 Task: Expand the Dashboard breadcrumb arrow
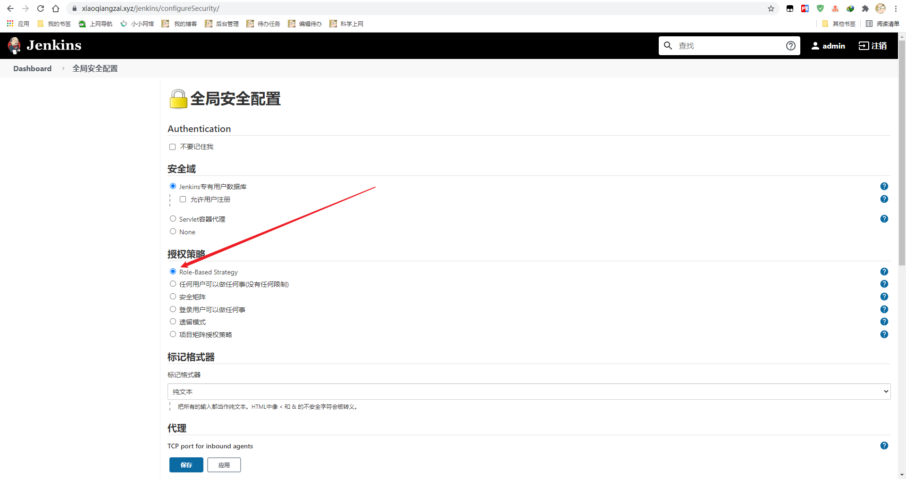point(63,68)
